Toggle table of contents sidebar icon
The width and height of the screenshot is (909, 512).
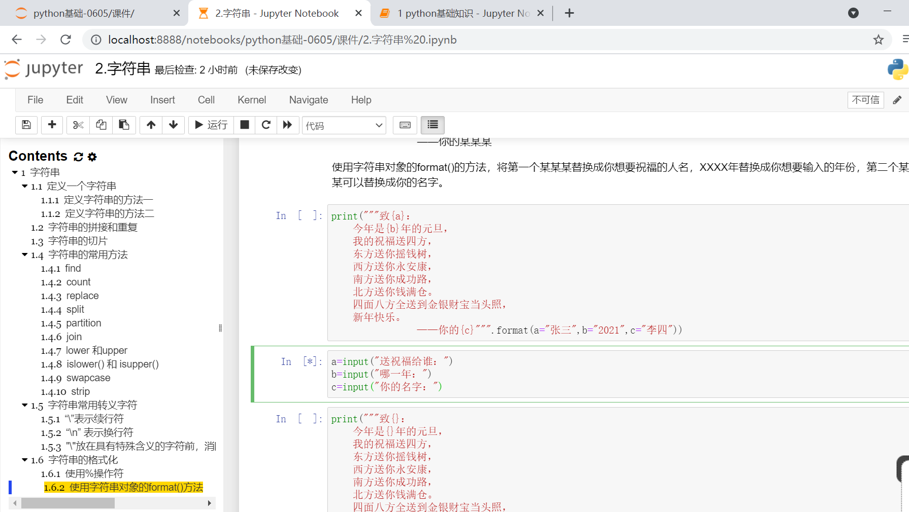point(432,125)
